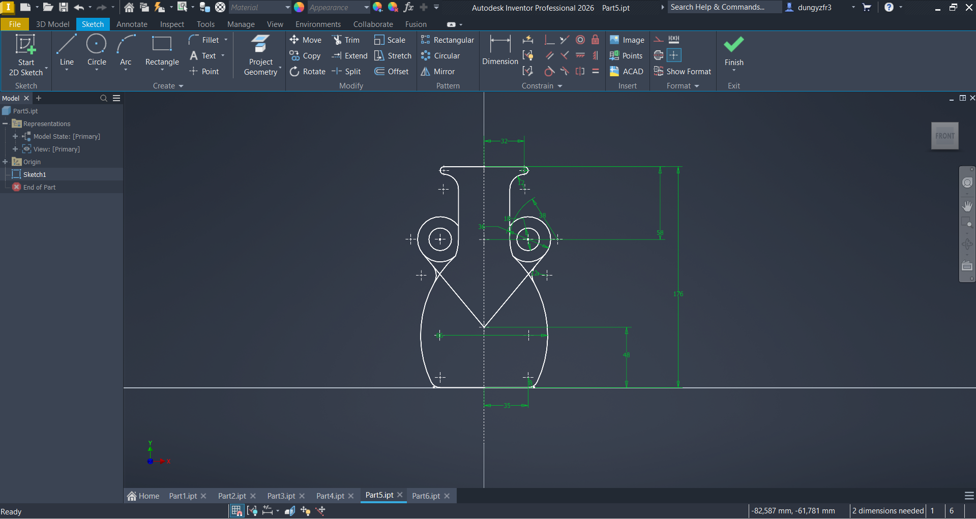Click Rotate in Modify panel
976x519 pixels.
(308, 72)
